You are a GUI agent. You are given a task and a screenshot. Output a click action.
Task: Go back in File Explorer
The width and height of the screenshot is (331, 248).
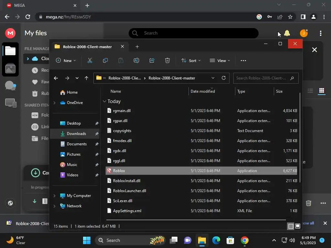(56, 78)
